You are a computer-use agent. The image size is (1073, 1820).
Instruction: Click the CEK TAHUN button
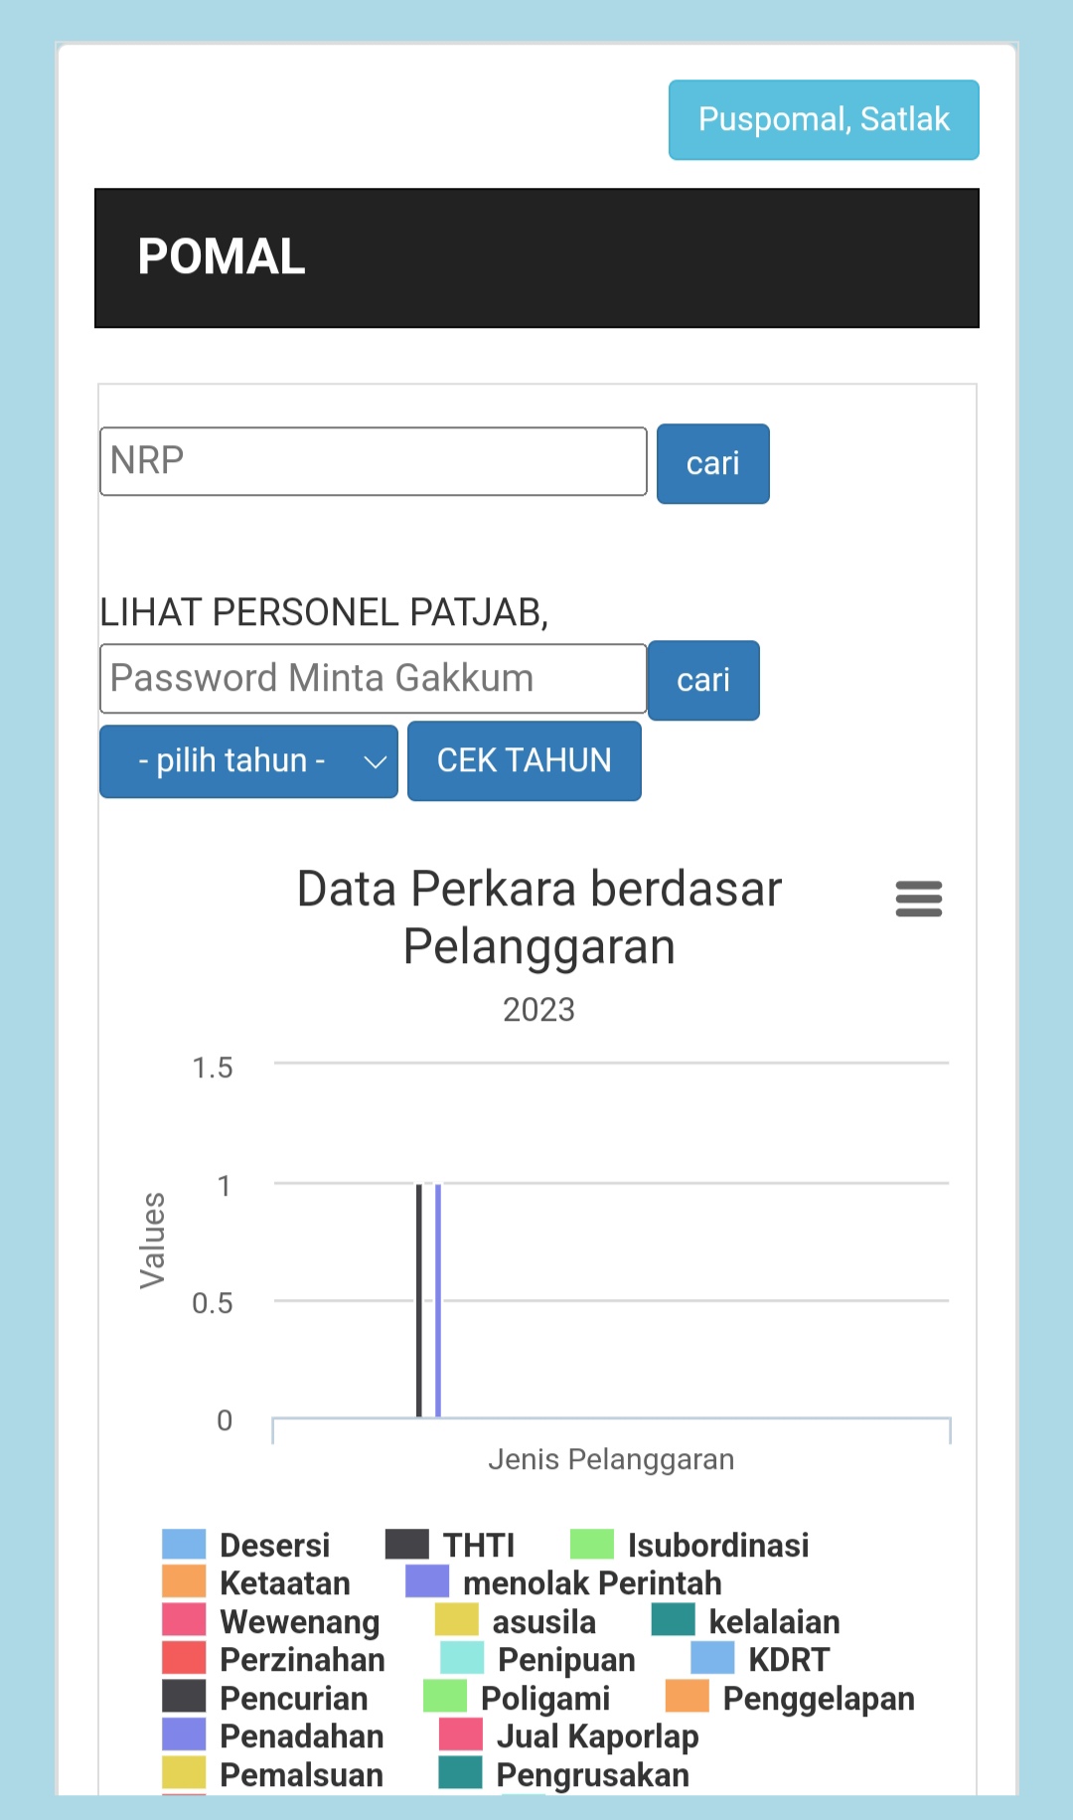coord(524,761)
